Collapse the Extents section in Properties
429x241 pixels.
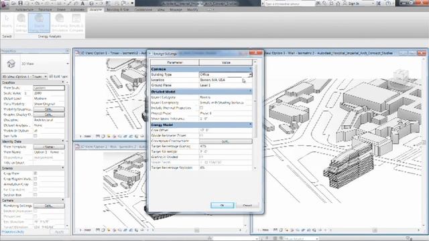tap(62, 168)
